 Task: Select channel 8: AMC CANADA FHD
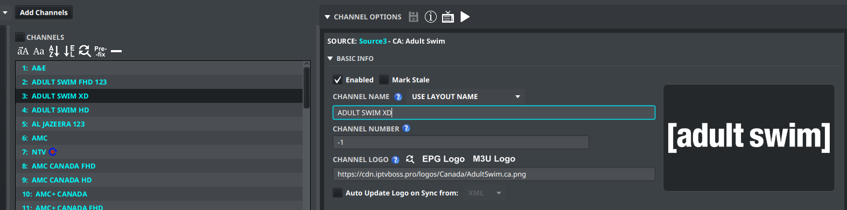tap(159, 166)
